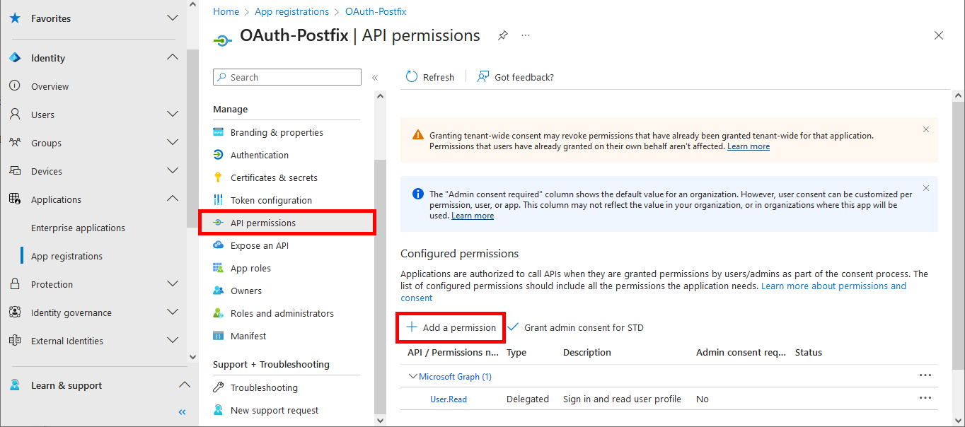The height and width of the screenshot is (427, 965).
Task: Open Roles and administrators
Action: [x=282, y=312]
